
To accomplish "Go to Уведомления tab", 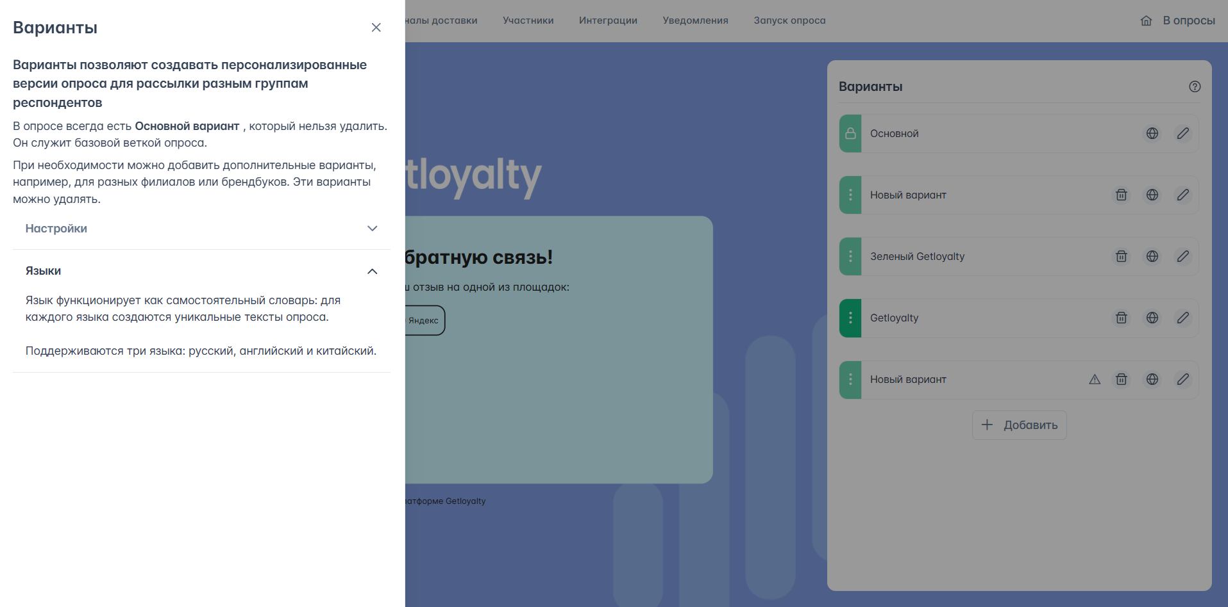I will 696,20.
